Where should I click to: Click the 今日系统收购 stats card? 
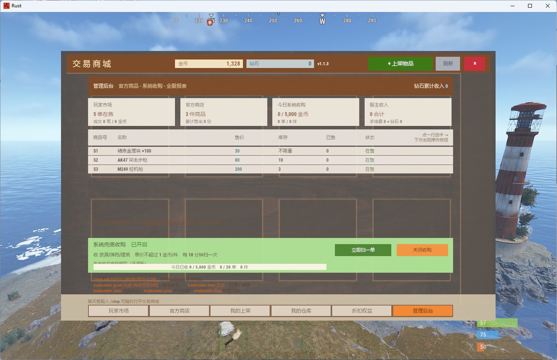[x=316, y=112]
